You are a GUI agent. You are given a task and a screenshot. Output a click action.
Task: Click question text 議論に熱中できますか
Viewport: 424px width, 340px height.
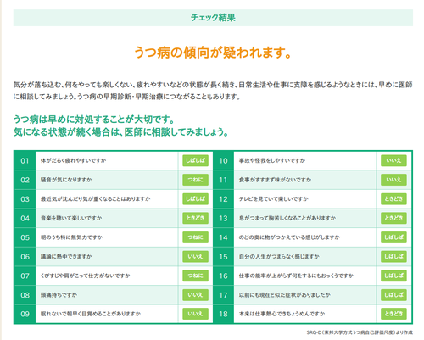66,257
